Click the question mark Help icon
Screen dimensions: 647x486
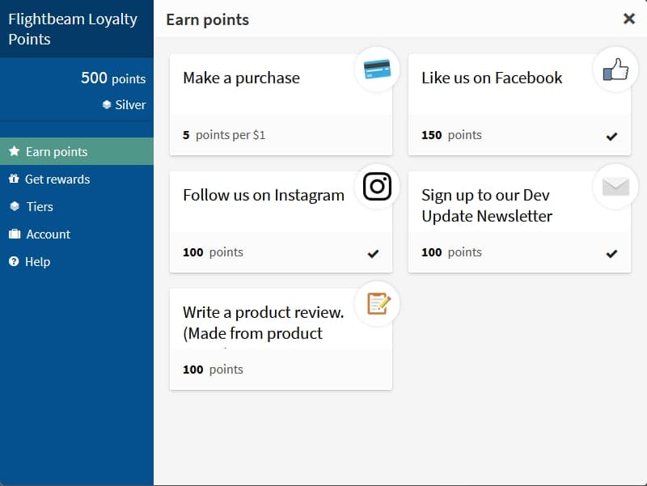(x=14, y=261)
